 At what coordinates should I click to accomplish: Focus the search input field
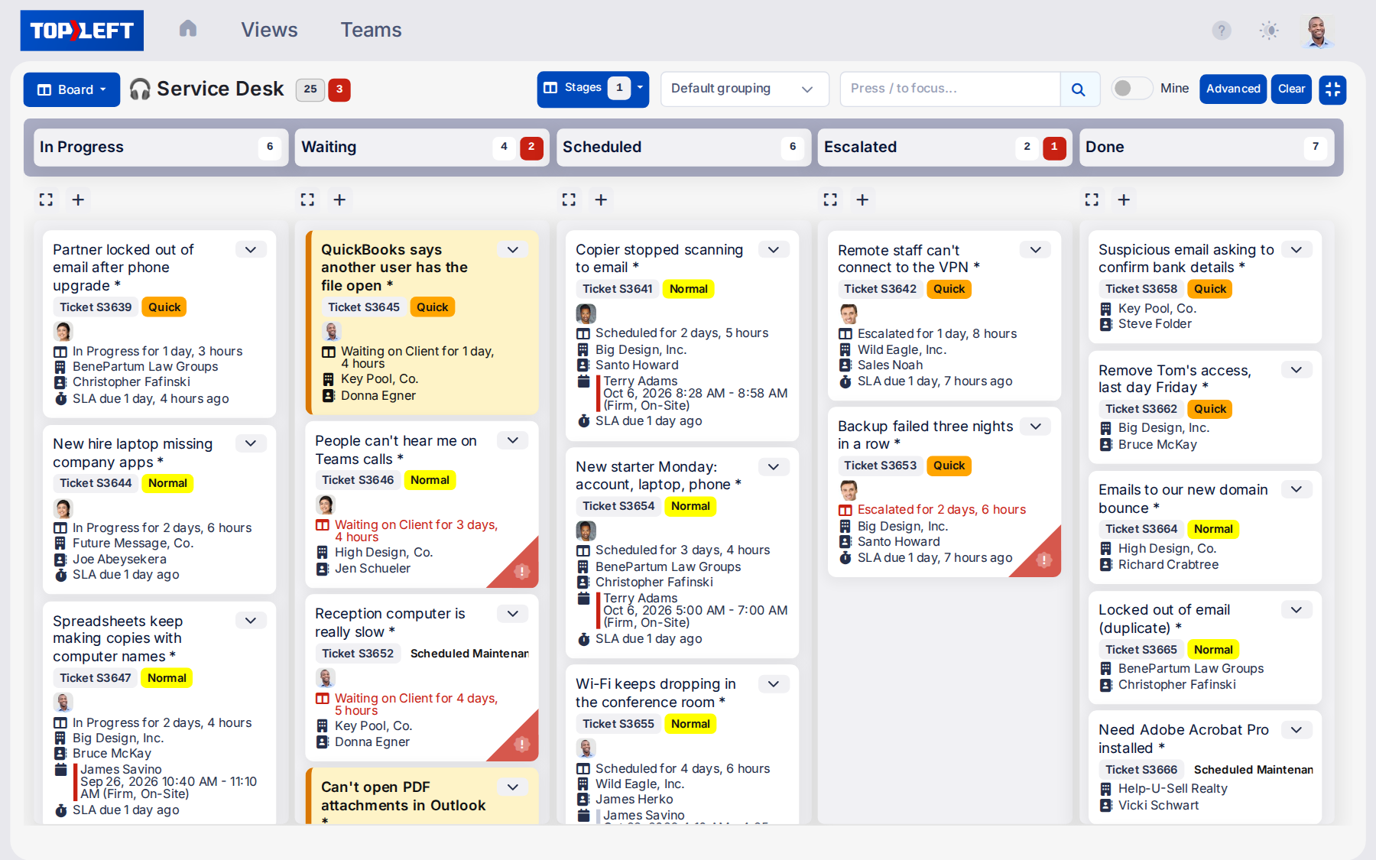pos(950,89)
